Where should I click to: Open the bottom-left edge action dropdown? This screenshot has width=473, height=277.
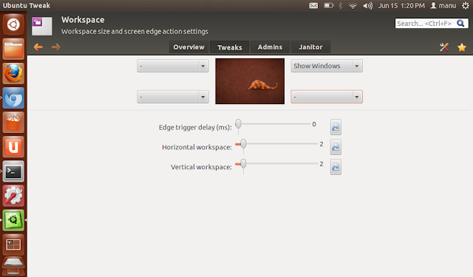(x=173, y=97)
